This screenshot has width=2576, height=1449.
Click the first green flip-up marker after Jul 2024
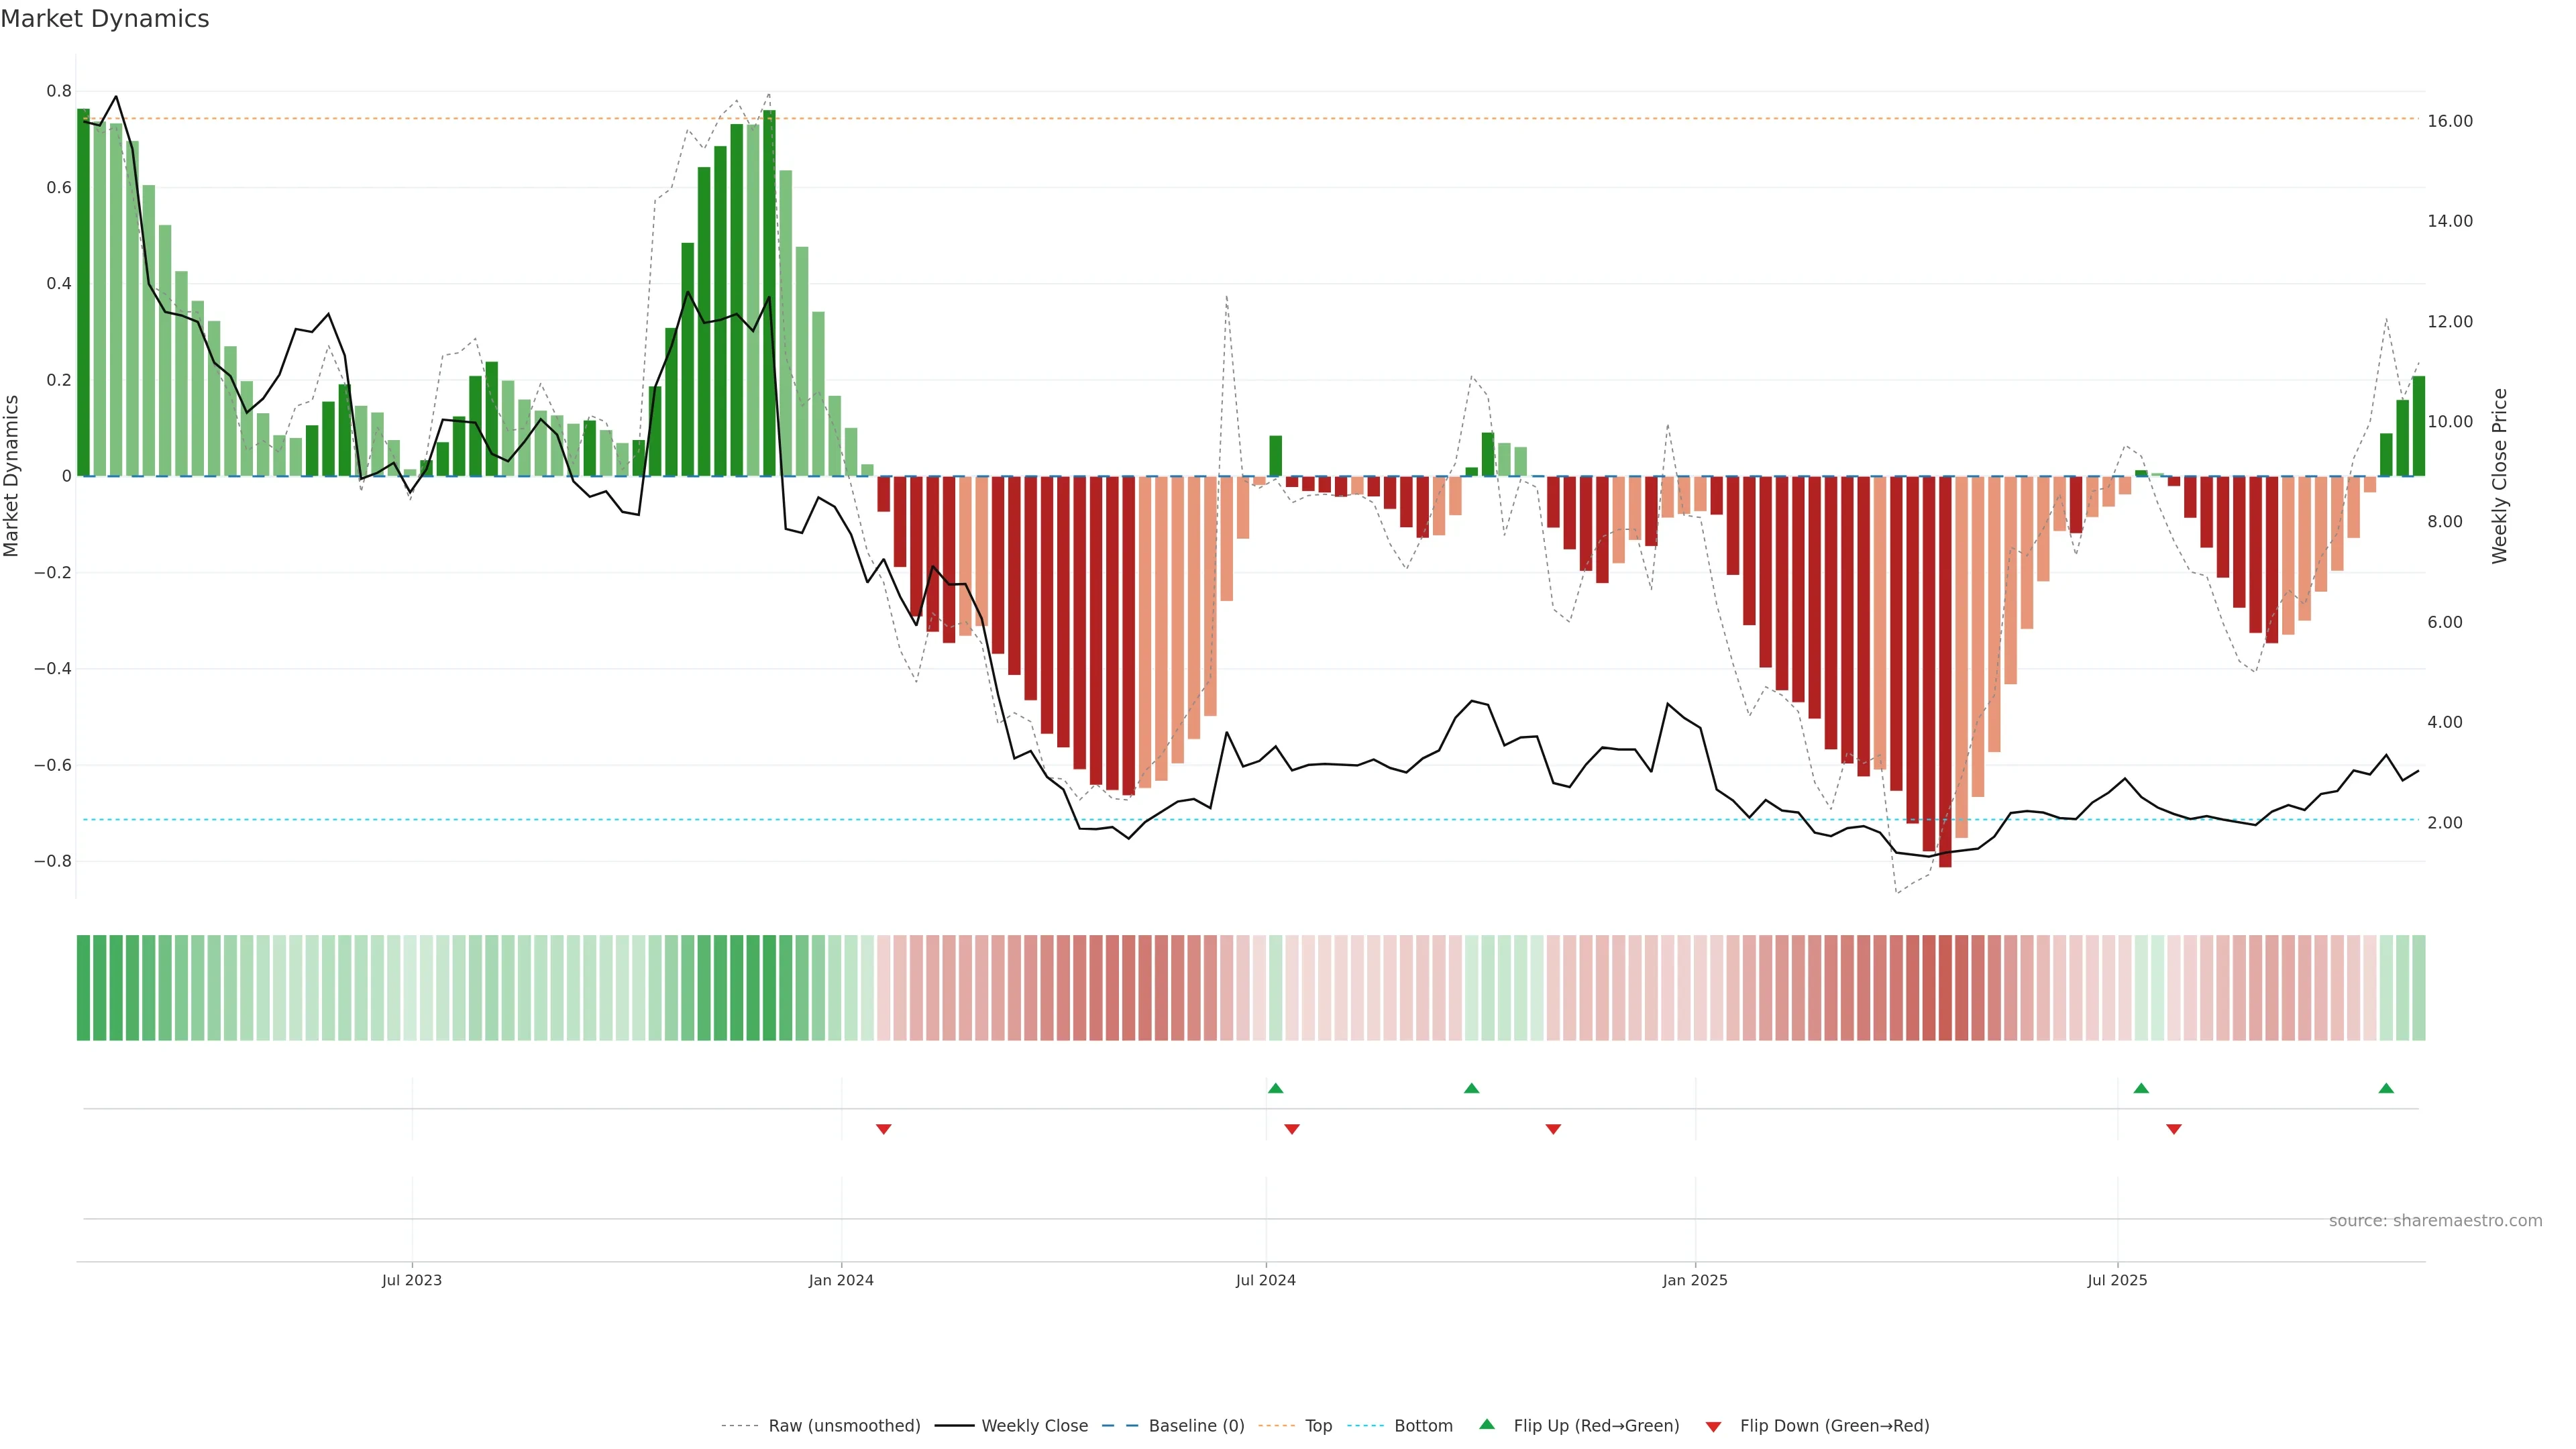1275,1088
